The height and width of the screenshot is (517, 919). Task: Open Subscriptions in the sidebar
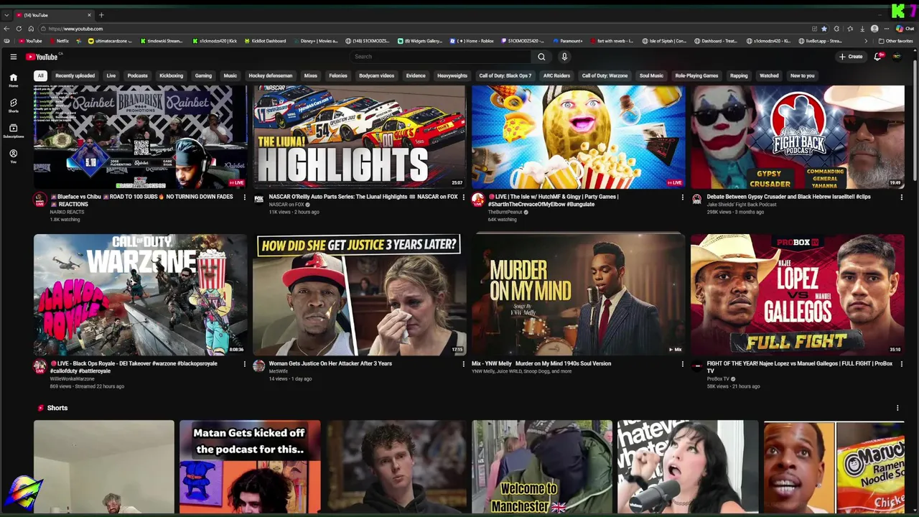[13, 131]
